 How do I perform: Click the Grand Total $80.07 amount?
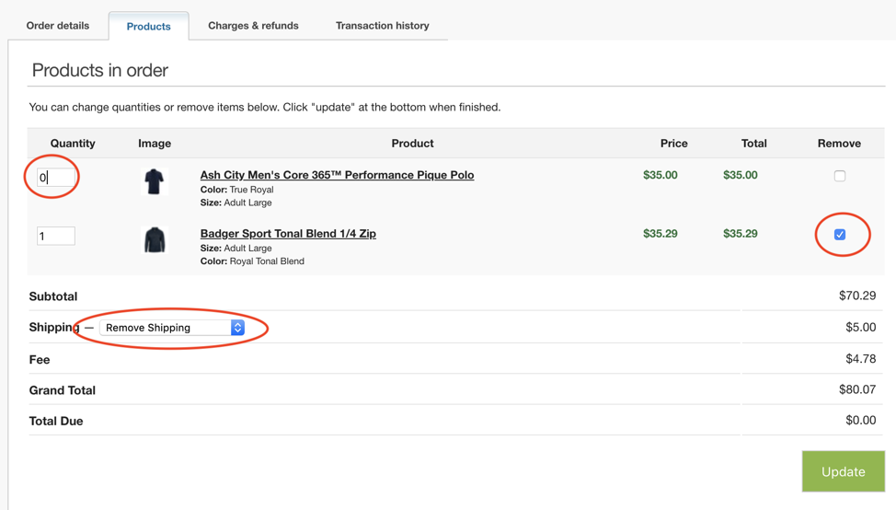857,389
